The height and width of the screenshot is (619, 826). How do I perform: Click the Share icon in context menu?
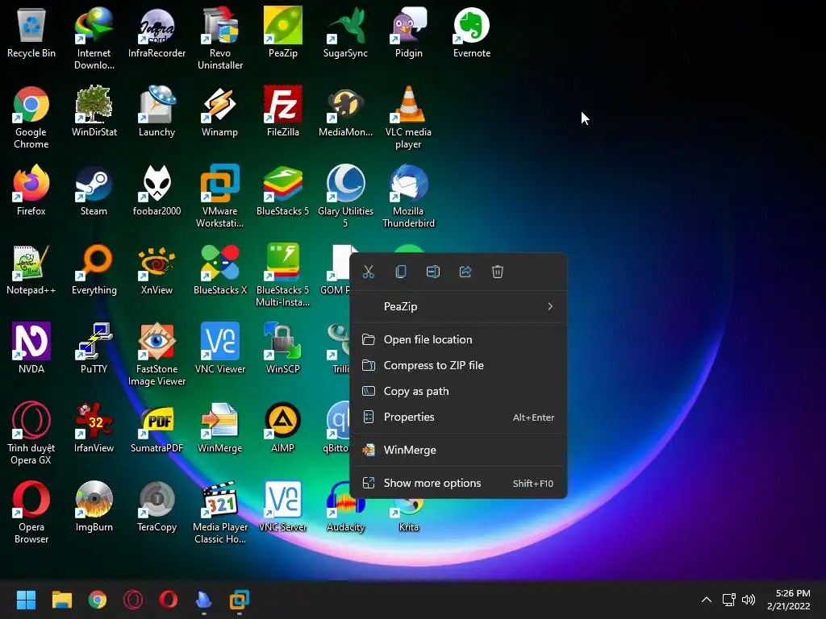tap(465, 272)
